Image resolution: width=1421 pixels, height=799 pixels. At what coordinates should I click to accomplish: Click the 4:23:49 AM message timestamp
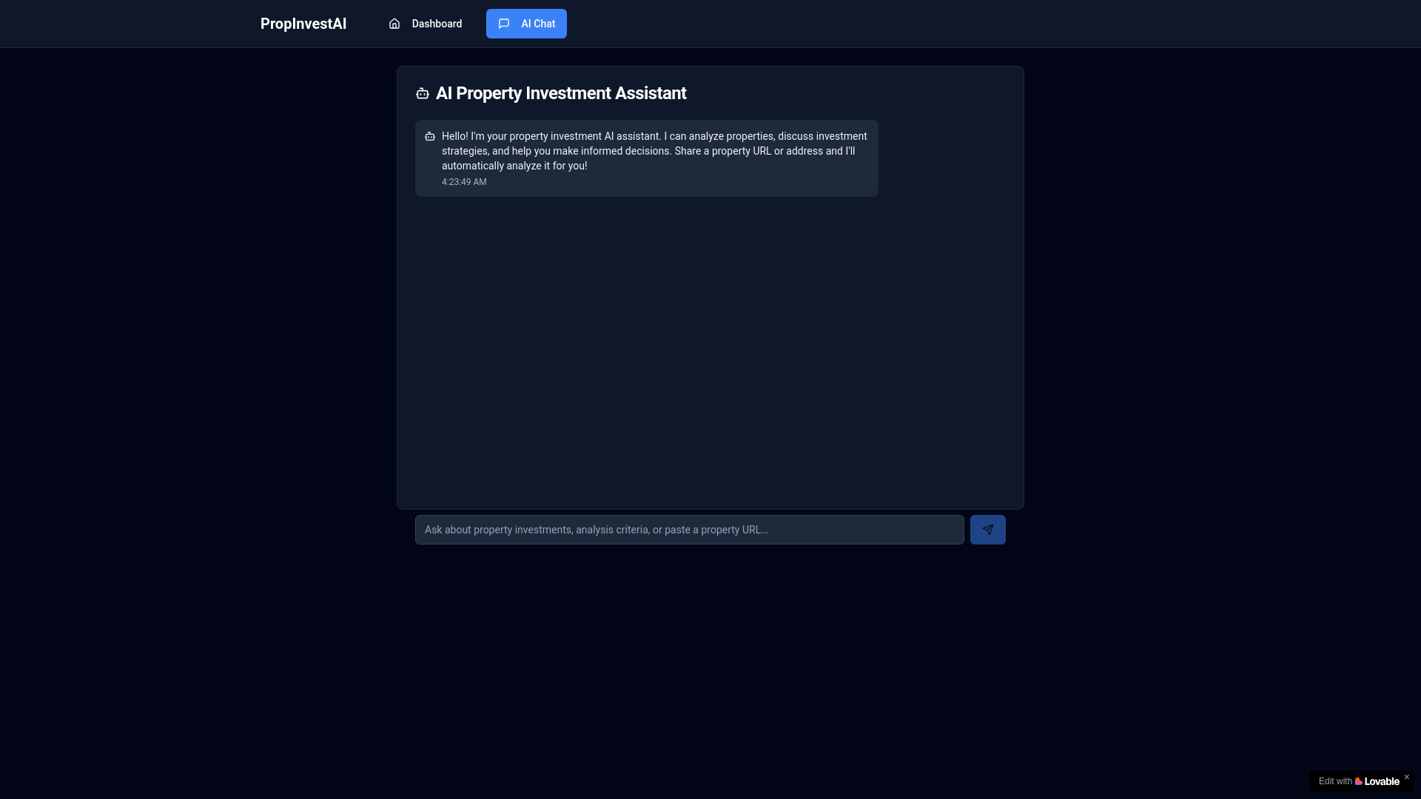(464, 182)
